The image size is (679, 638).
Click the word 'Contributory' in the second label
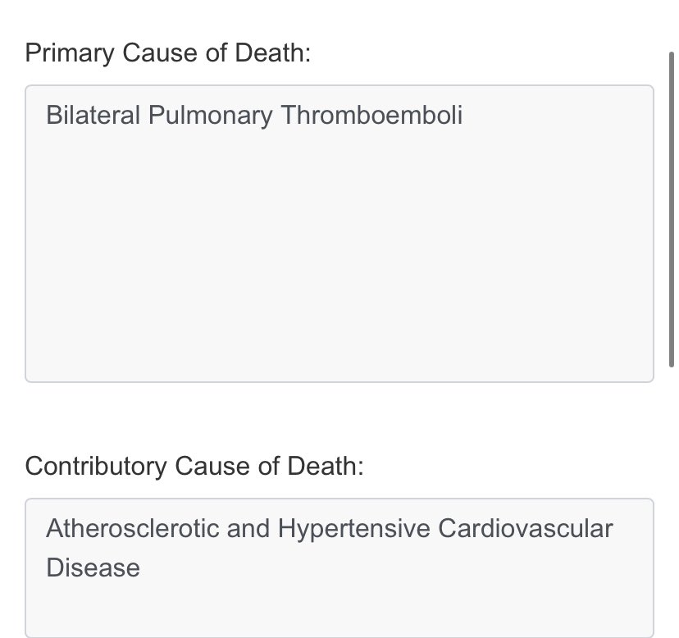coord(96,467)
